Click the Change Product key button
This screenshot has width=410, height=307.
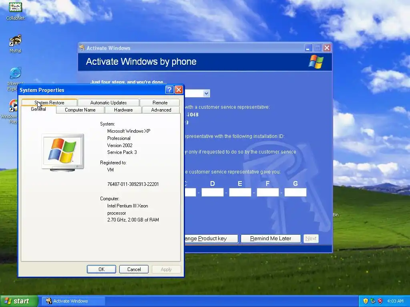coord(211,238)
